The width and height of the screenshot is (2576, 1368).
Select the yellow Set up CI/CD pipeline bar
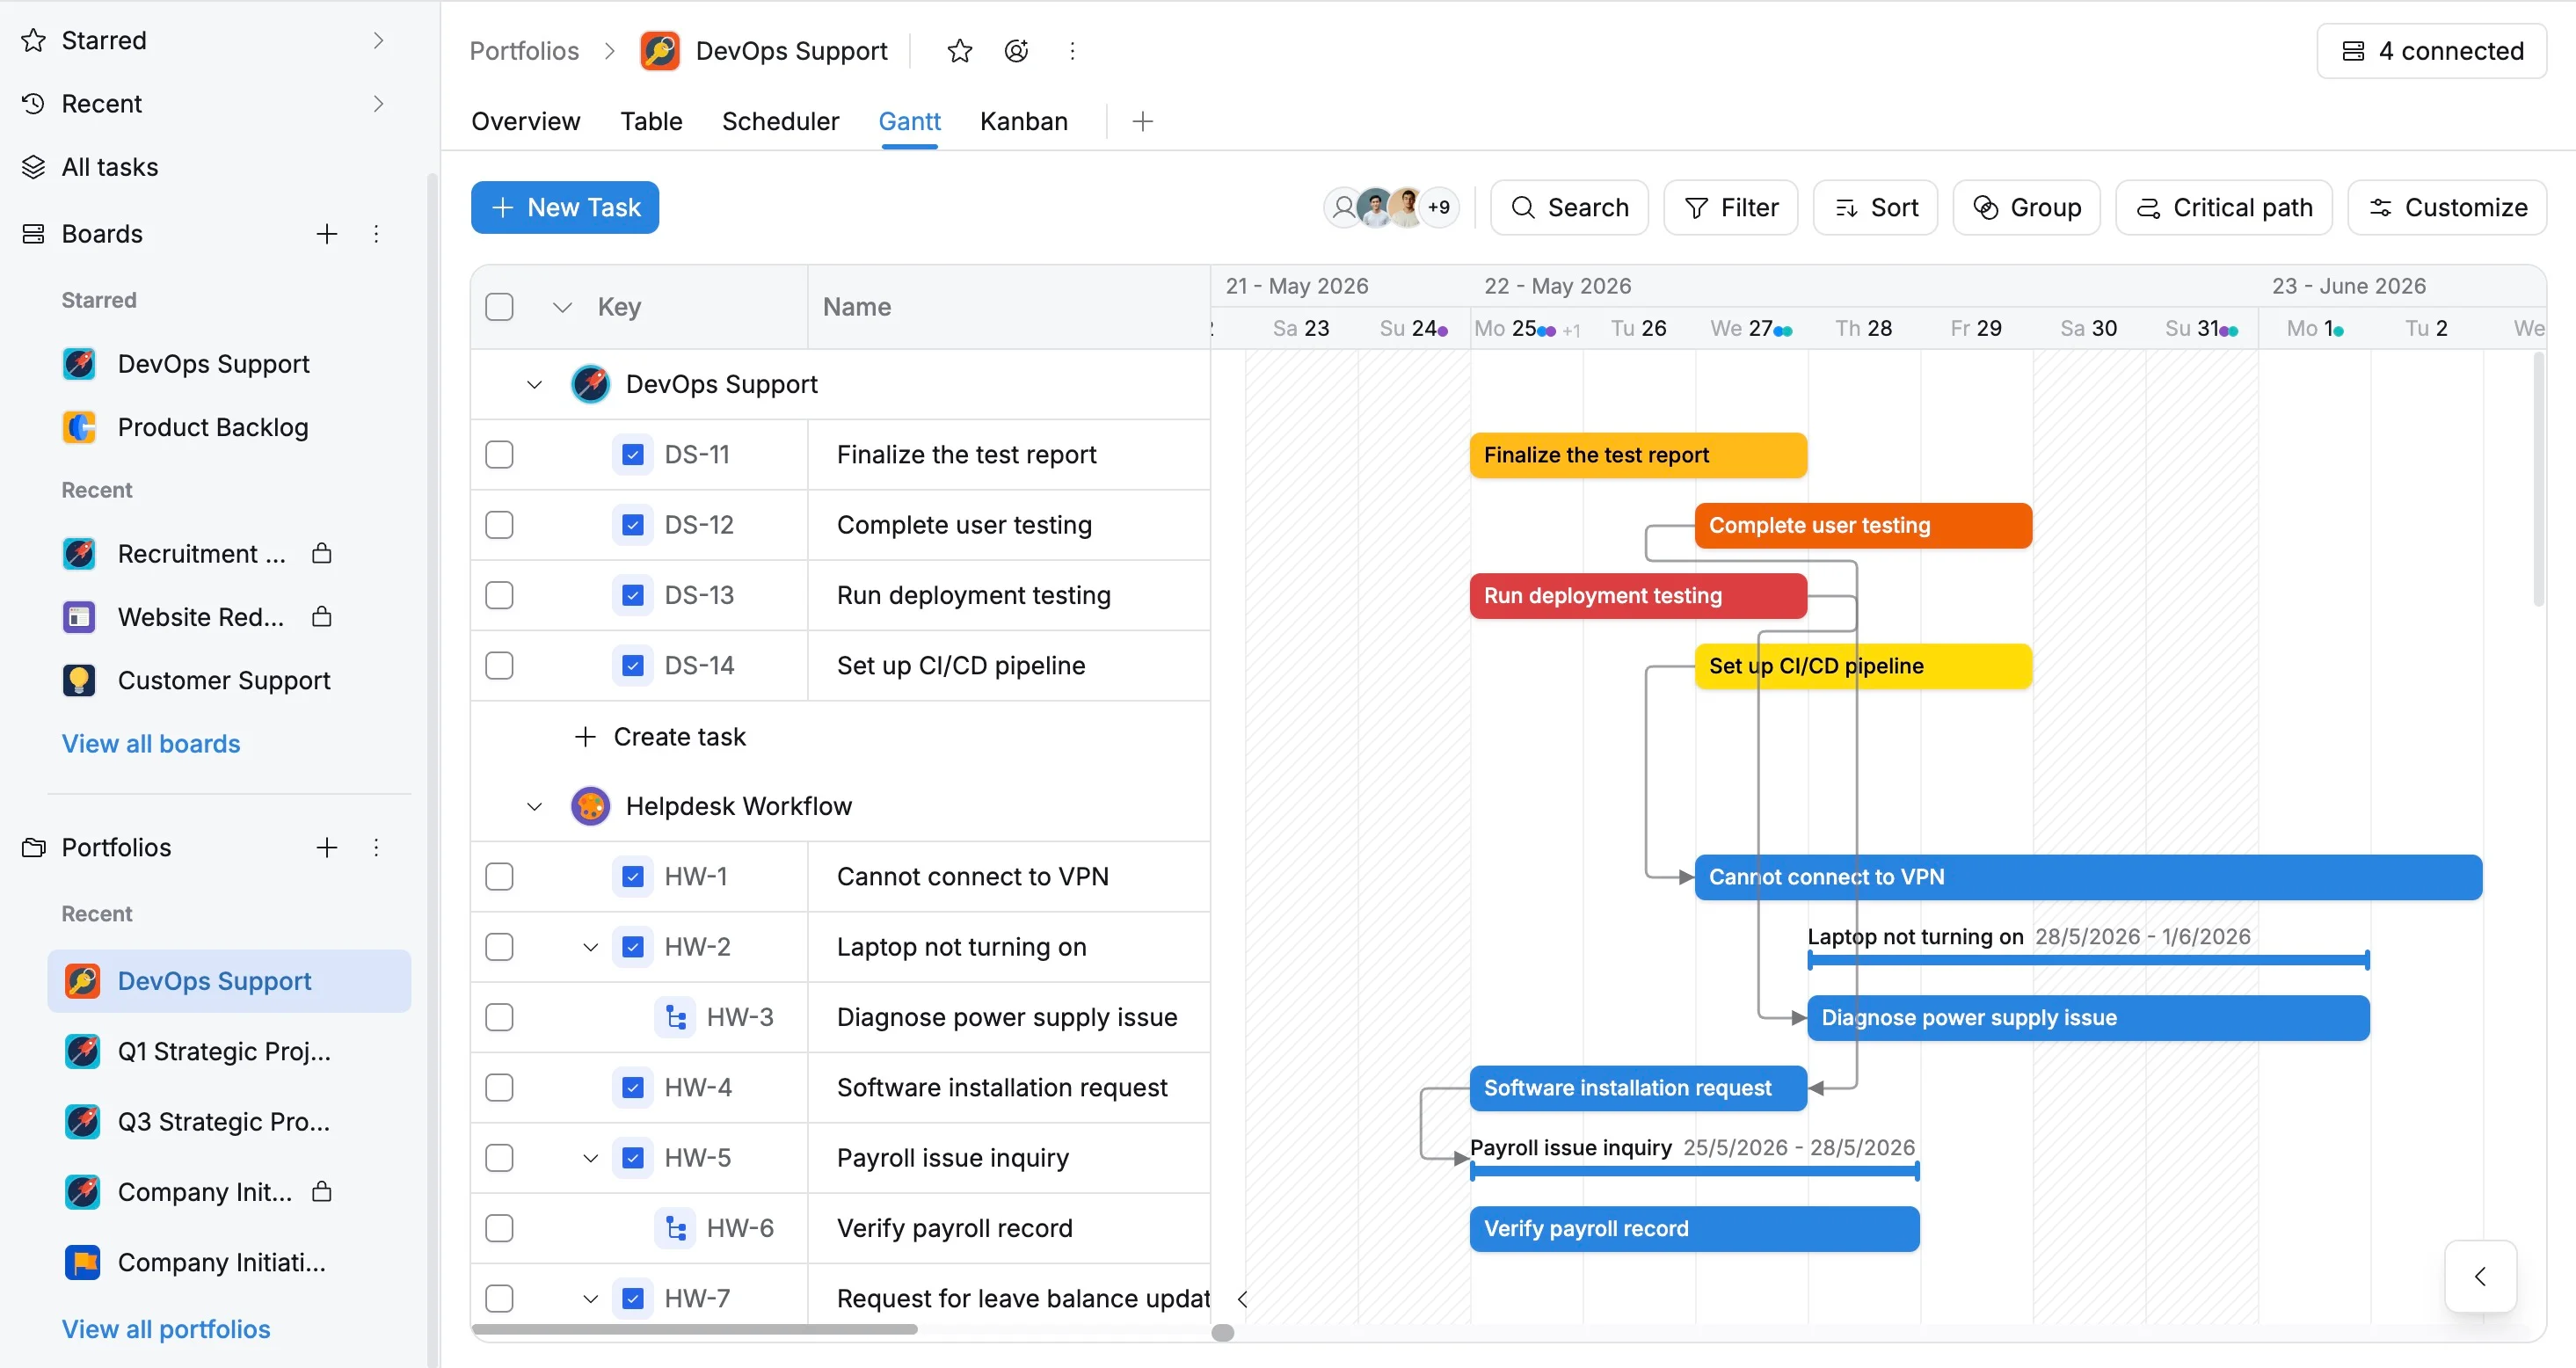point(1863,666)
